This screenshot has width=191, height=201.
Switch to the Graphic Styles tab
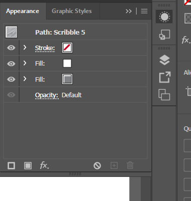pos(72,11)
